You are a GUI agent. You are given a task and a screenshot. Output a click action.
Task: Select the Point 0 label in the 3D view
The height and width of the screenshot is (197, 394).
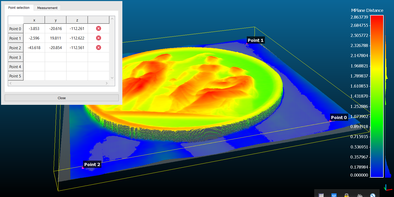339,117
